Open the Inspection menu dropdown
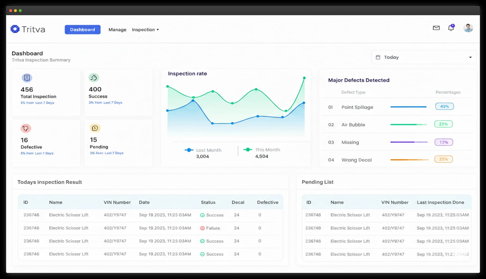Image resolution: width=486 pixels, height=279 pixels. pos(145,30)
